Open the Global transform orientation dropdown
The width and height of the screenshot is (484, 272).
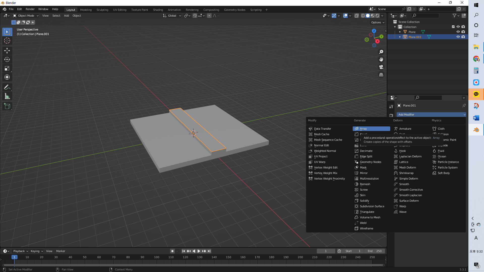[x=172, y=16]
